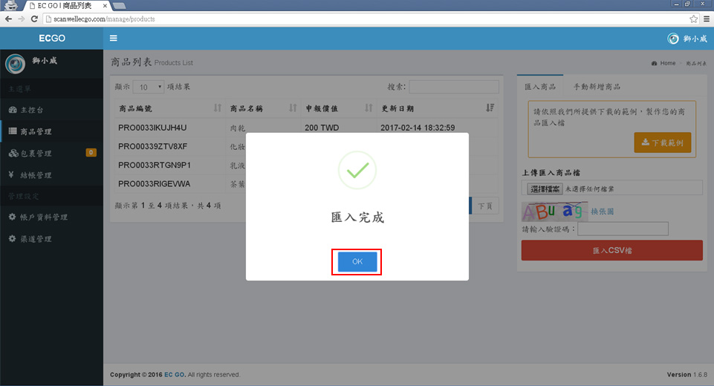Click the 下載範例 download button
This screenshot has width=714, height=386.
662,142
